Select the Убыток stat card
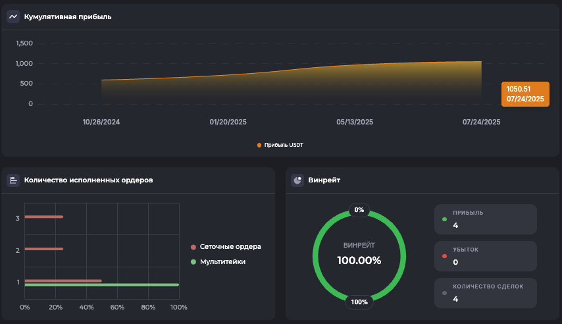Viewport: 562px width, 324px height. click(x=485, y=256)
